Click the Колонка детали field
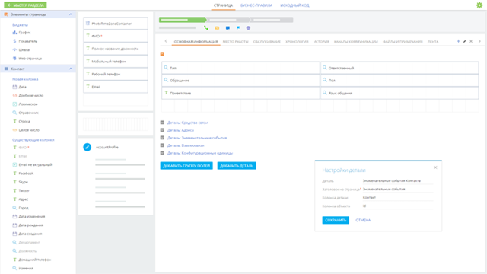 397,198
